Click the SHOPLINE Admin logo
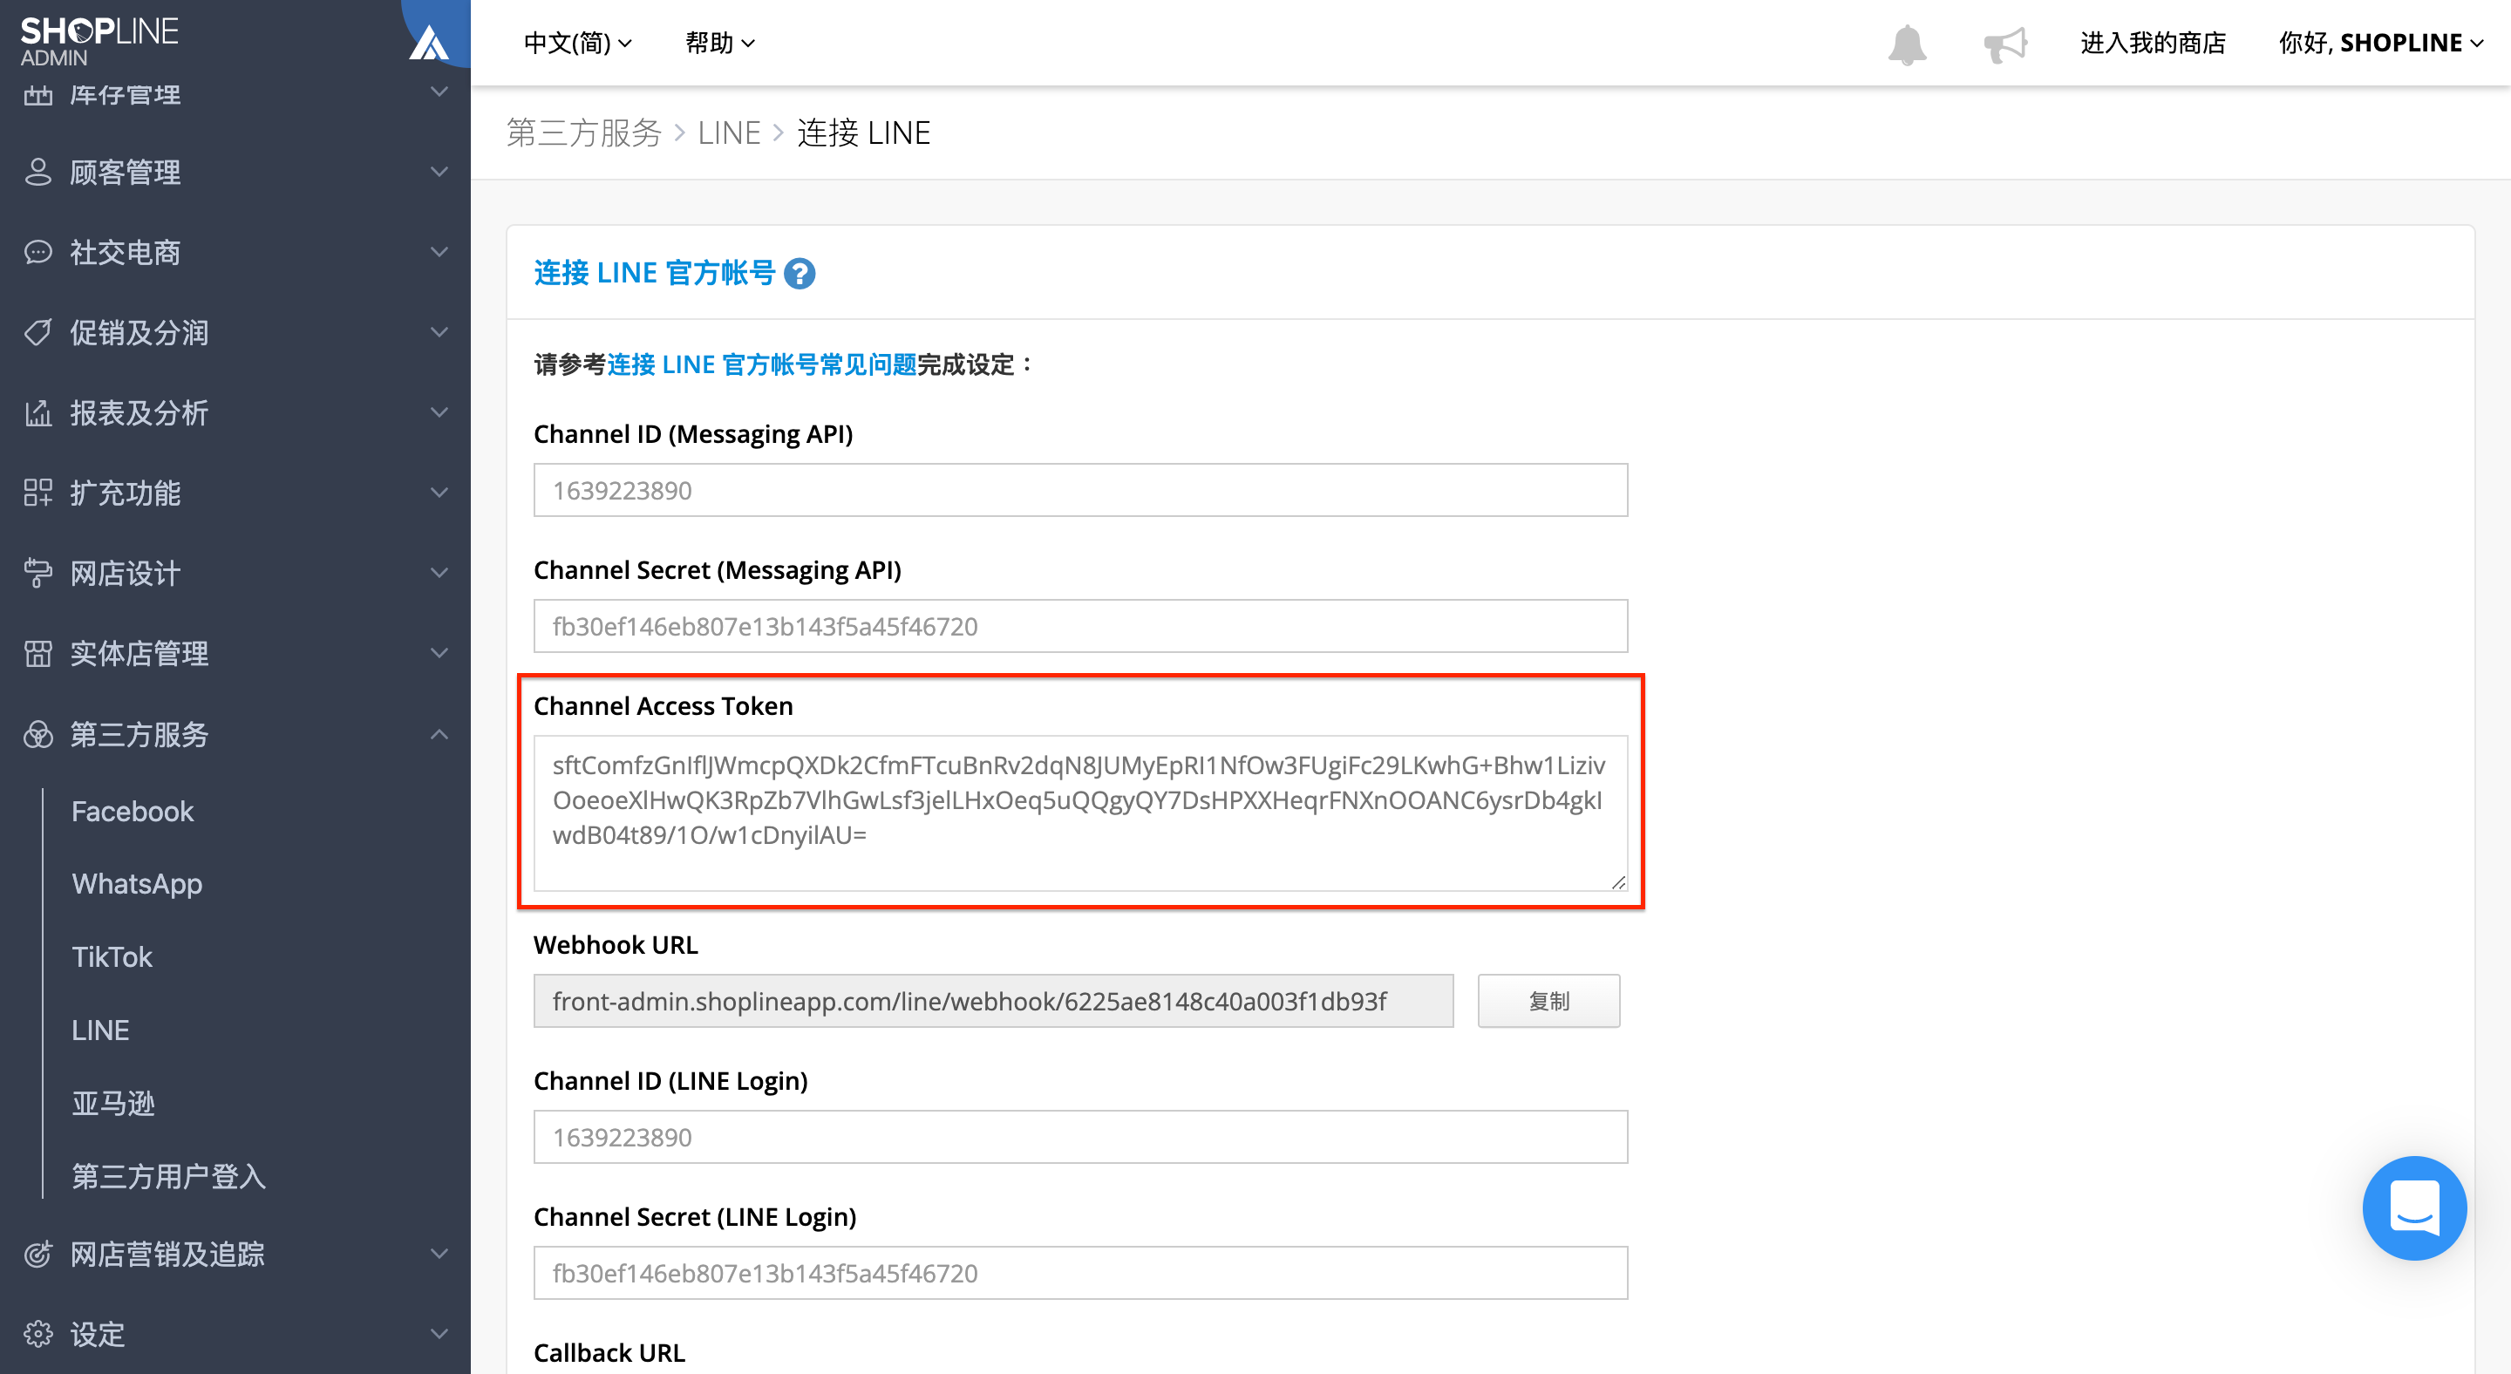Viewport: 2511px width, 1374px height. [99, 41]
